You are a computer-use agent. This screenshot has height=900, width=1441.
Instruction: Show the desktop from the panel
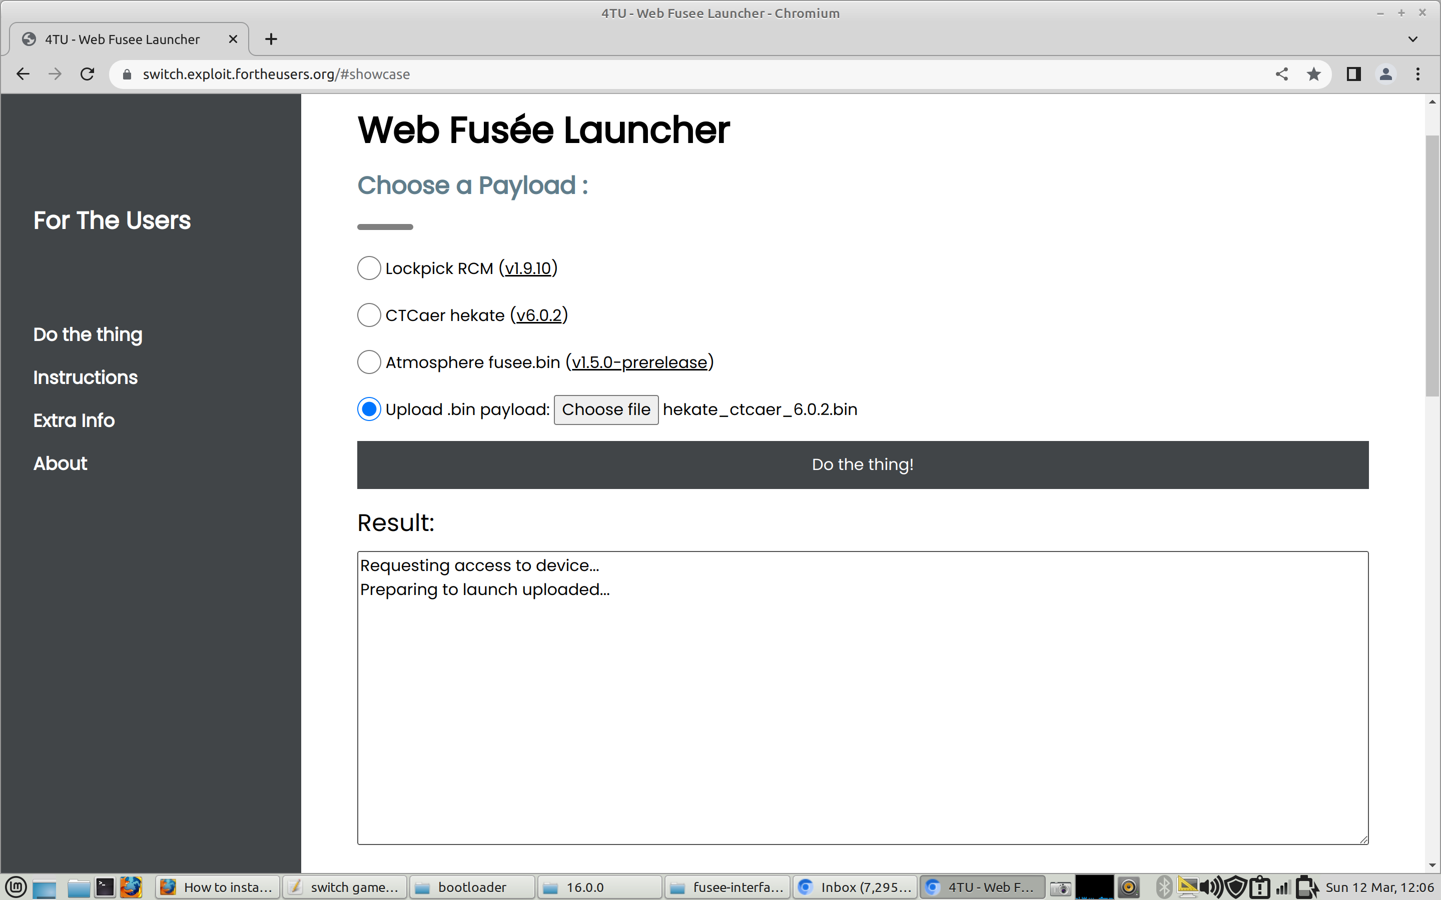tap(44, 887)
